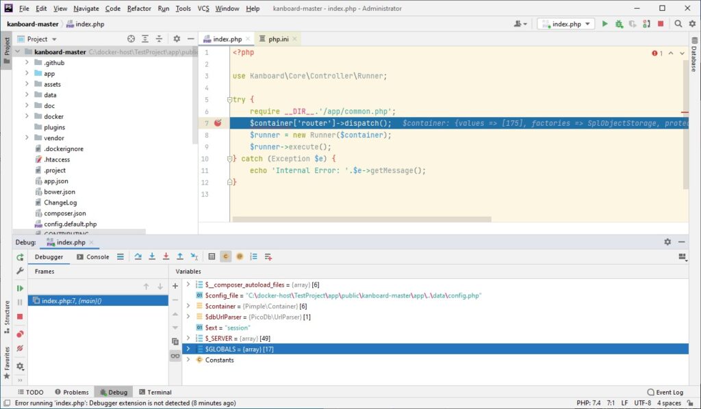Open the TODO tool window

click(31, 392)
